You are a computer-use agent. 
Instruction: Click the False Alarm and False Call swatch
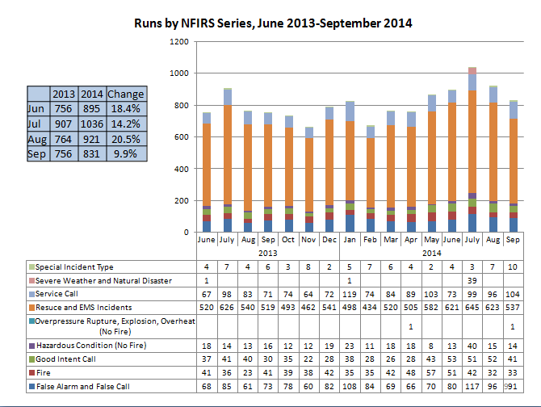[31, 386]
